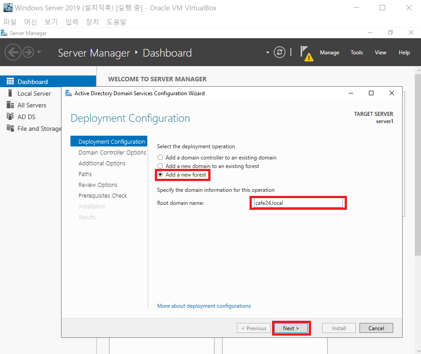The width and height of the screenshot is (421, 354).
Task: Open the View menu in Server Manager
Action: [x=381, y=53]
